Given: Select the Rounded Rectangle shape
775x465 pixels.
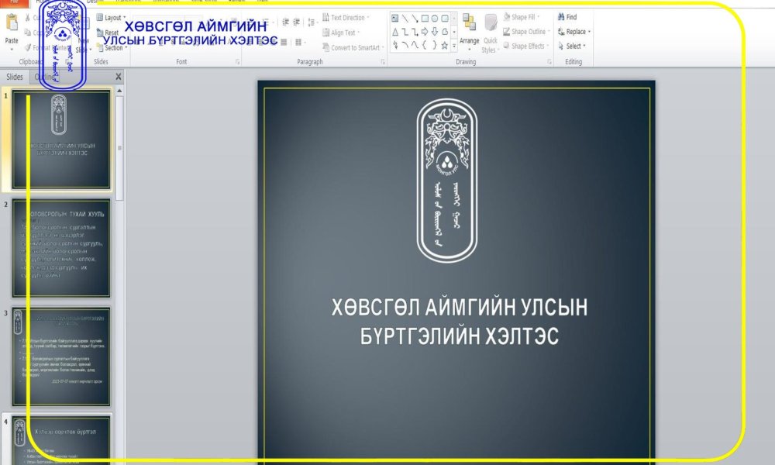Looking at the screenshot, I should pyautogui.click(x=445, y=19).
